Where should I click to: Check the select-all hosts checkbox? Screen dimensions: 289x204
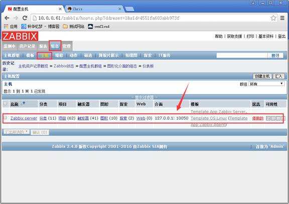(x=6, y=103)
